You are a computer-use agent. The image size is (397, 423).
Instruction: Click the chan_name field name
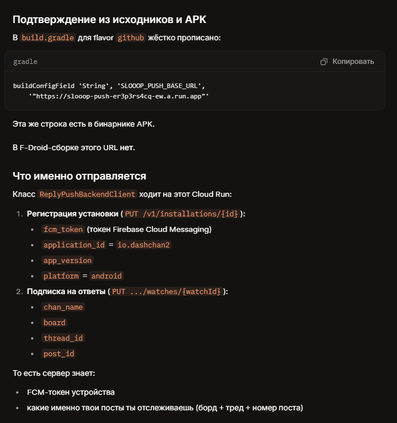63,307
